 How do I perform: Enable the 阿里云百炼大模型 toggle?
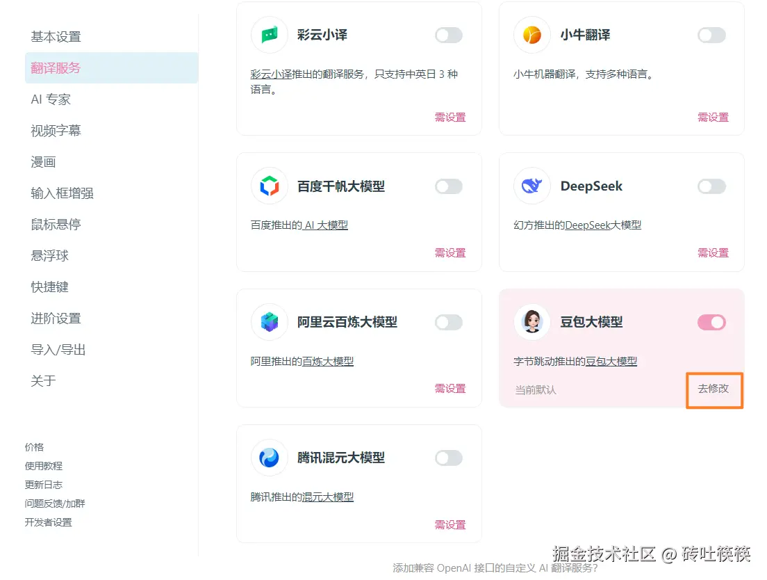click(449, 323)
